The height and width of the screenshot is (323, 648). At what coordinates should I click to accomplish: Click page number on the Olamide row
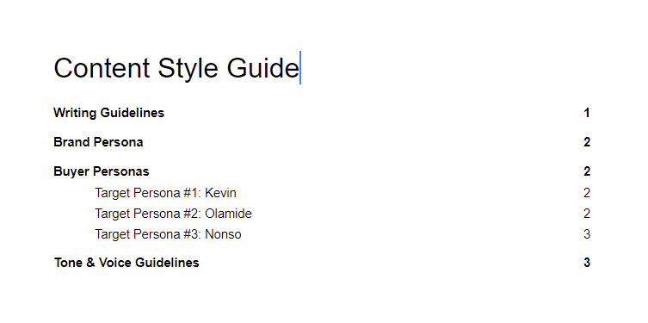[587, 214]
